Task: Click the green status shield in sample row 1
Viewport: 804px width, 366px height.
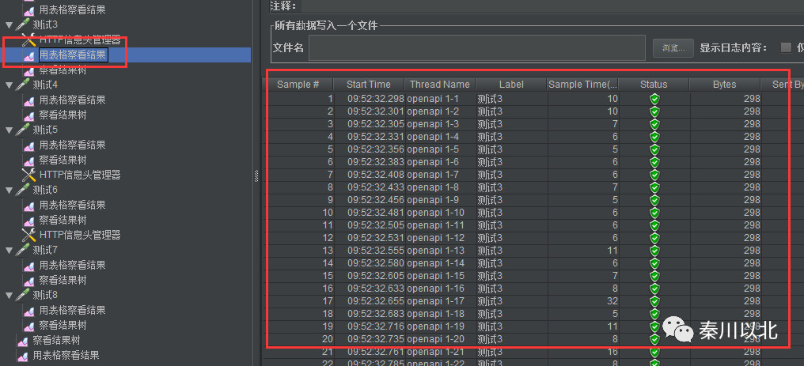Action: [654, 99]
